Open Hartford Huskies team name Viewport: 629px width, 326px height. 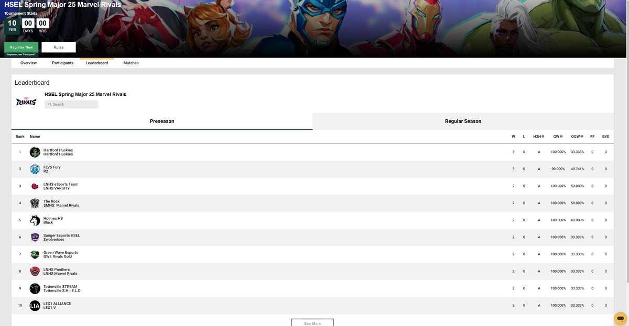[x=58, y=150]
